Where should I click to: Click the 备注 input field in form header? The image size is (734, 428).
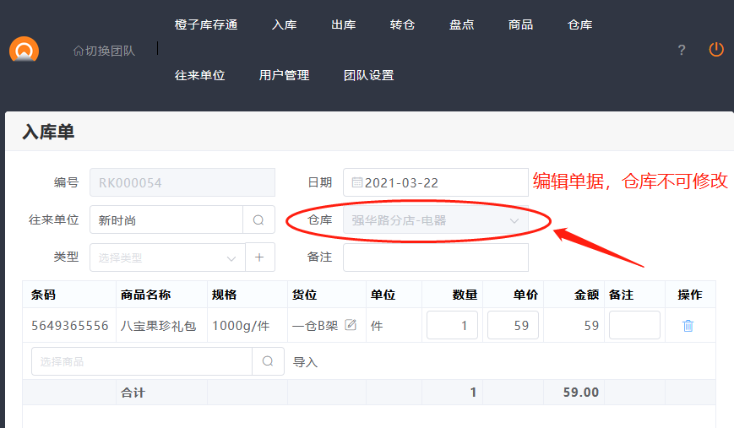point(435,257)
